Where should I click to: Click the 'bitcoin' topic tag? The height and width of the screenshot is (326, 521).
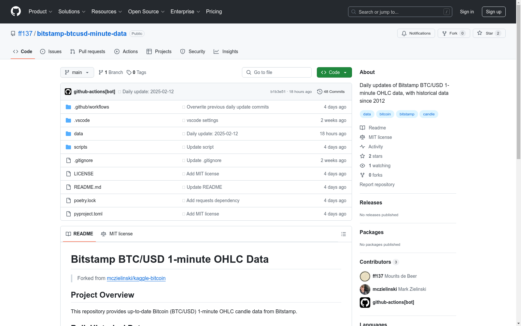385,114
